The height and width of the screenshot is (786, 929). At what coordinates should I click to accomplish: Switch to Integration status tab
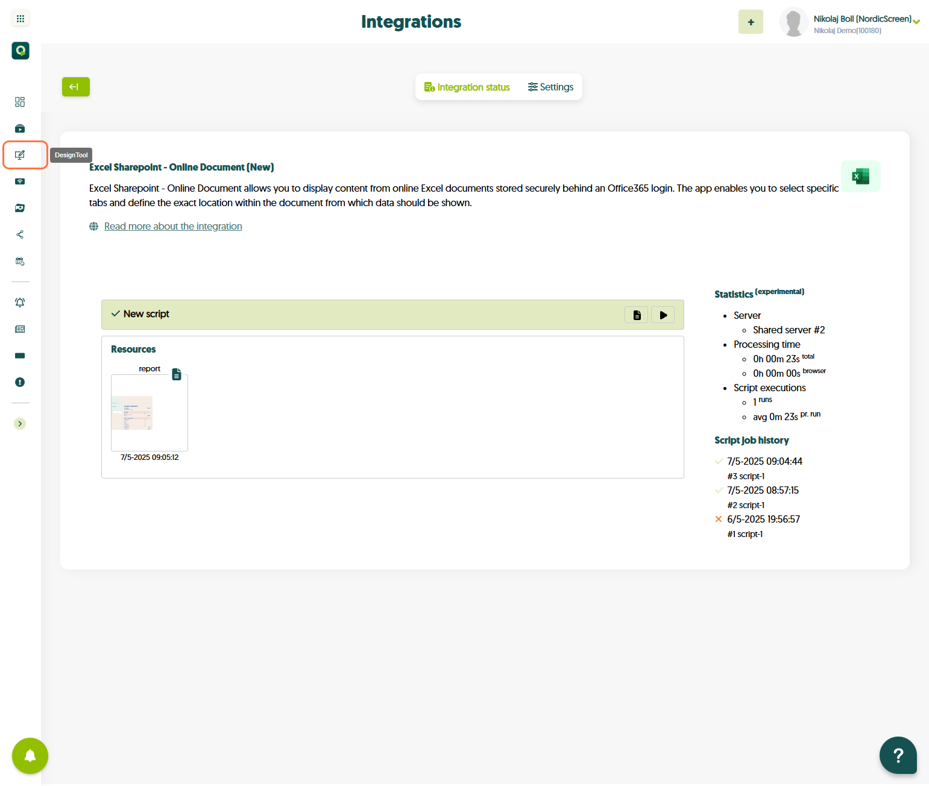pos(467,87)
